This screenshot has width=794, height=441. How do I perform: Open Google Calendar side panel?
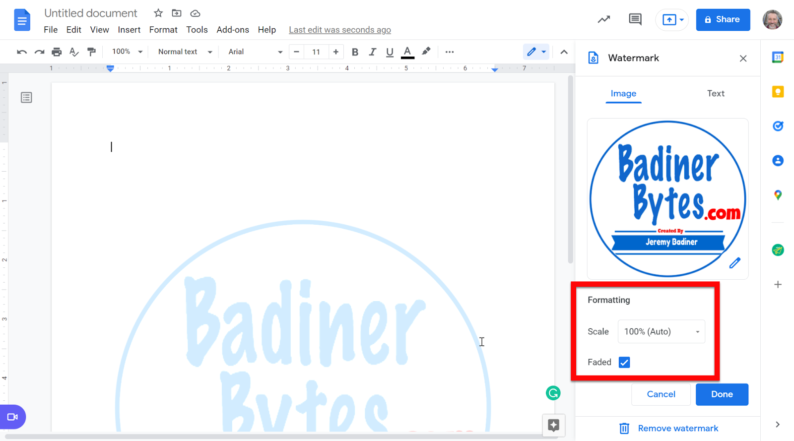point(778,57)
